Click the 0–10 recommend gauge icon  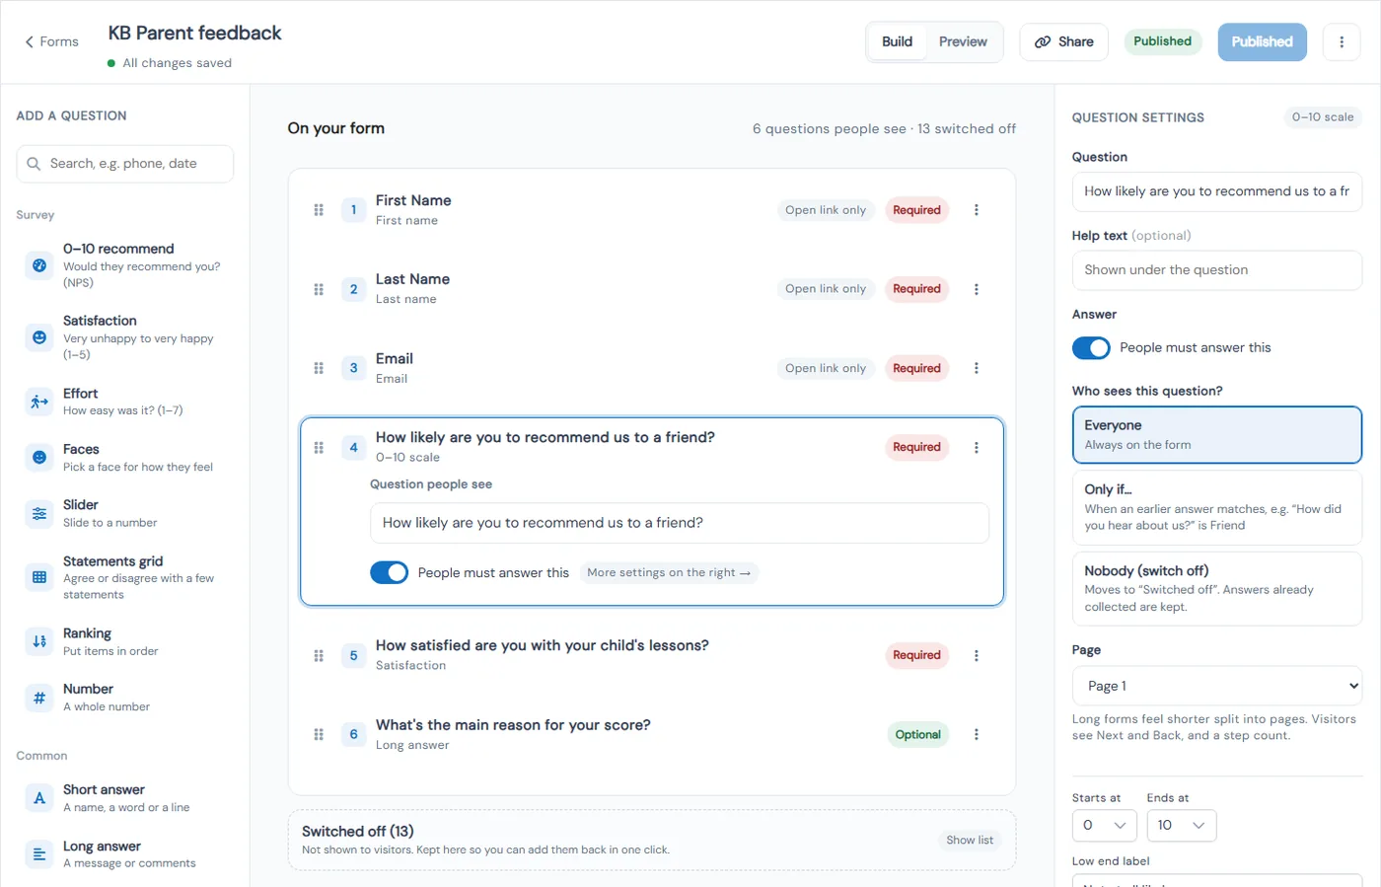coord(39,265)
